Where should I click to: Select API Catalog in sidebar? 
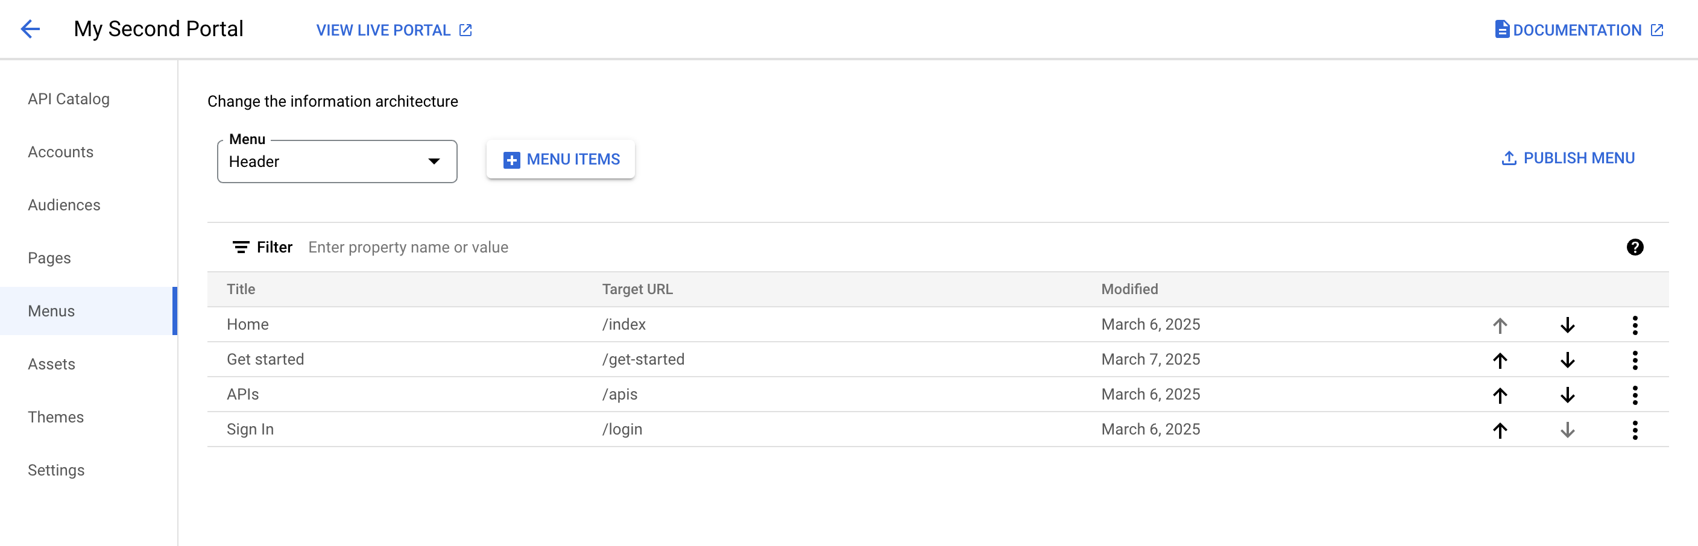click(x=69, y=99)
